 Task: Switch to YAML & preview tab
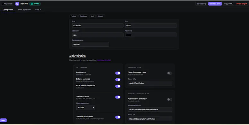click(24, 10)
